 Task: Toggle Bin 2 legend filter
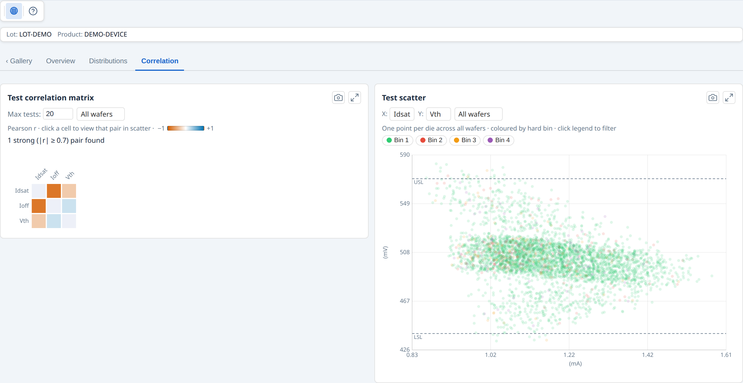(x=431, y=140)
